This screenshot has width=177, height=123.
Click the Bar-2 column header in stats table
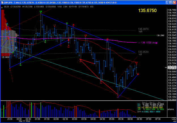(145, 102)
